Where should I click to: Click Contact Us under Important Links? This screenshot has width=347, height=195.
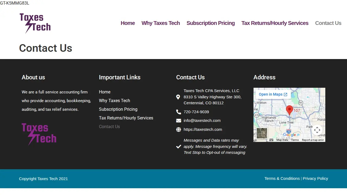point(109,126)
